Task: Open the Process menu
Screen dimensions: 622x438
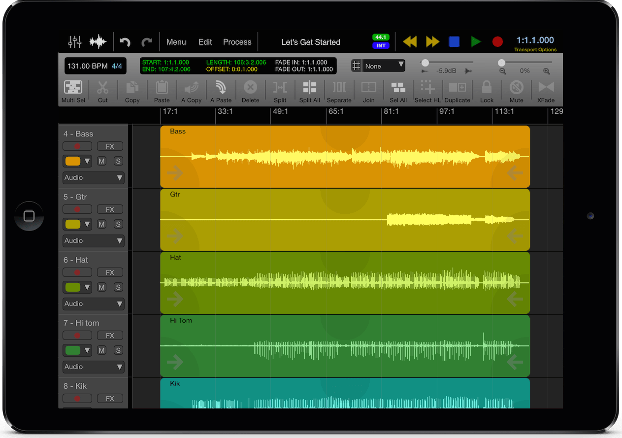Action: tap(237, 42)
